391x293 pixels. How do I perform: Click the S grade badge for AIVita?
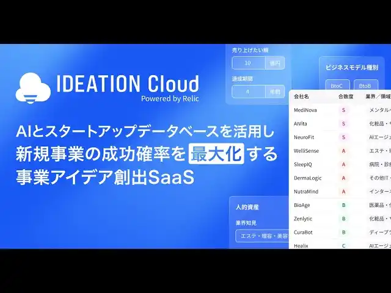coord(343,123)
